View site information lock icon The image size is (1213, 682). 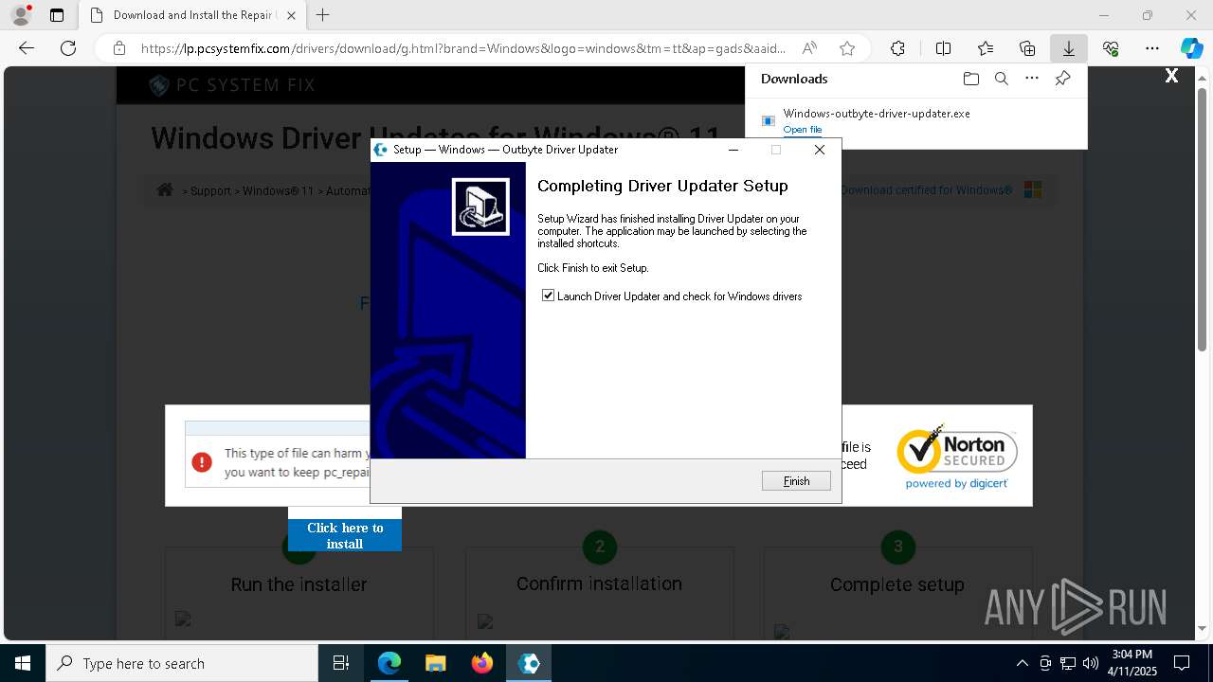[x=118, y=48]
